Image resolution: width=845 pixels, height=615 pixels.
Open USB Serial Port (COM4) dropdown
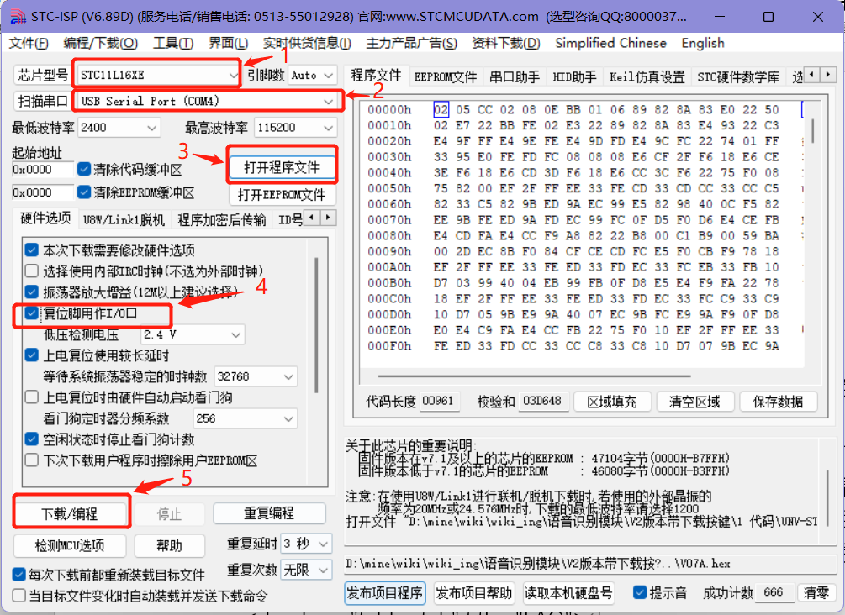pyautogui.click(x=207, y=101)
